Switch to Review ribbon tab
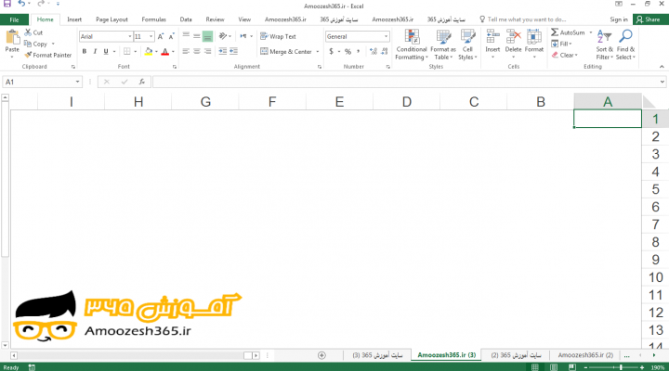The image size is (669, 371). [215, 19]
